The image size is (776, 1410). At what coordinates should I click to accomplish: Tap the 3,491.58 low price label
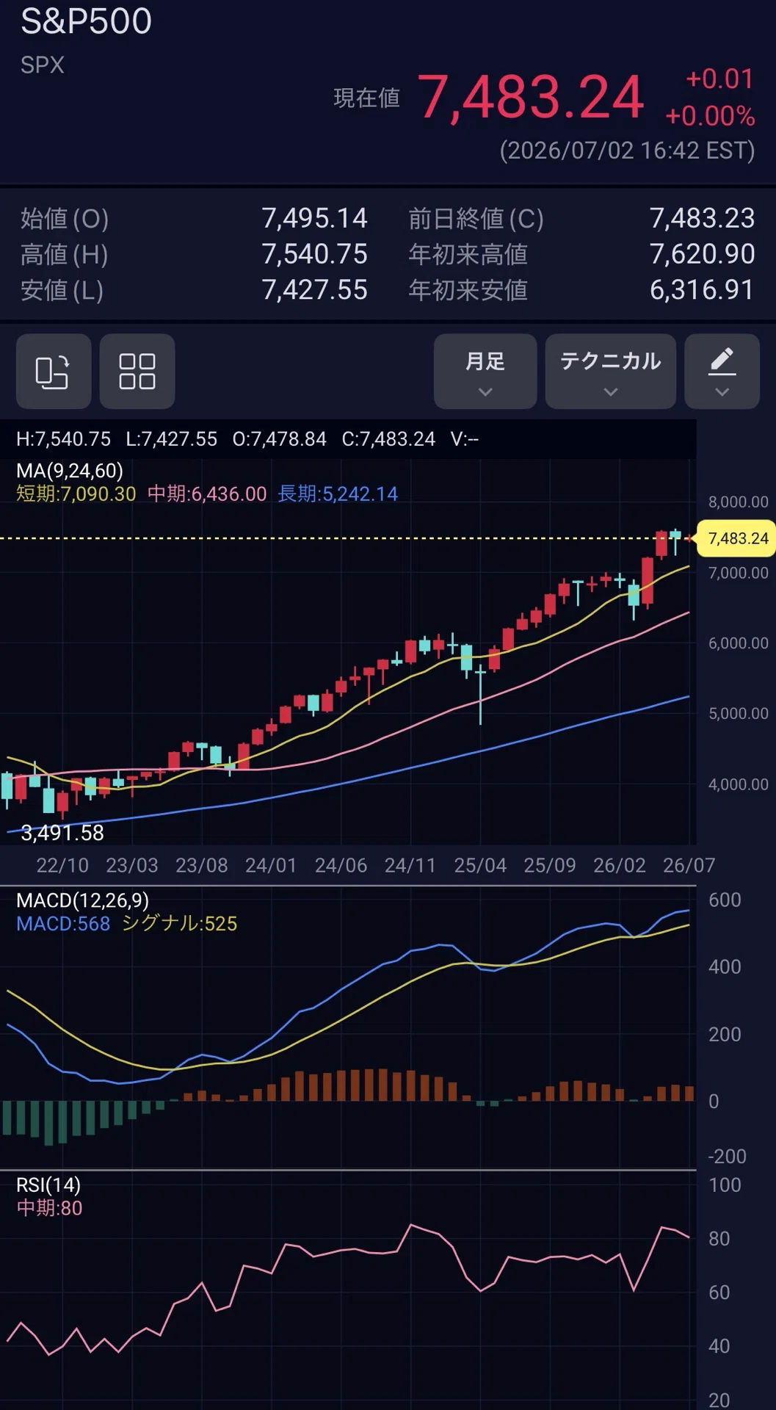click(x=62, y=833)
